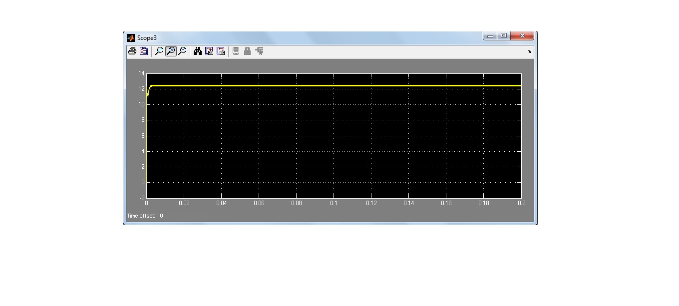This screenshot has height=306, width=679.
Task: Save current axes settings
Action: (x=209, y=51)
